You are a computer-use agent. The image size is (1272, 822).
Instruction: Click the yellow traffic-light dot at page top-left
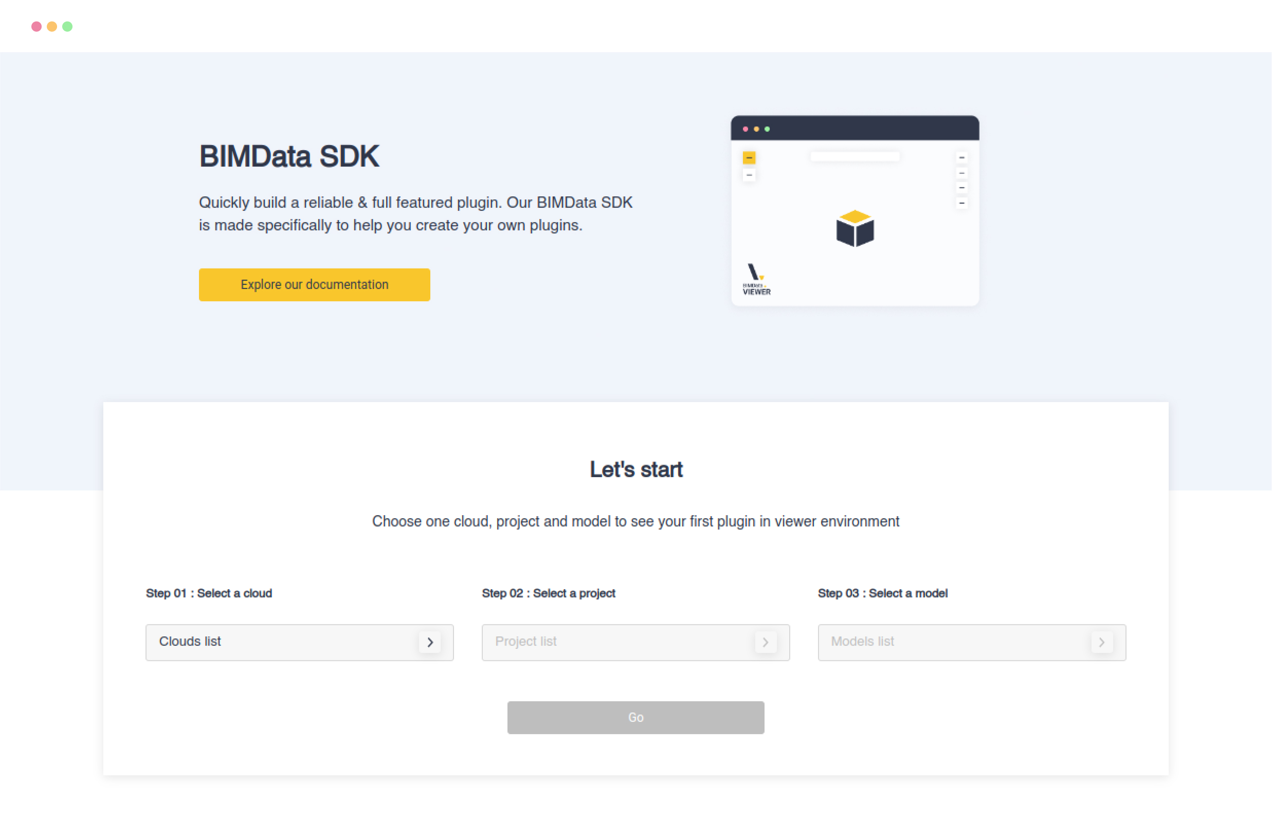click(52, 26)
